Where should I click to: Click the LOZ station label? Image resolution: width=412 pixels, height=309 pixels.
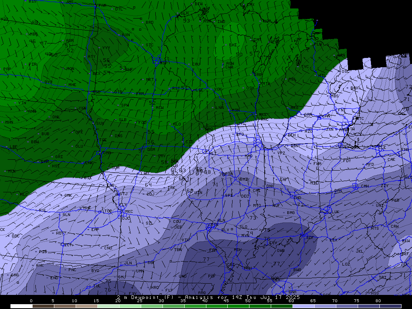pyautogui.click(x=346, y=264)
